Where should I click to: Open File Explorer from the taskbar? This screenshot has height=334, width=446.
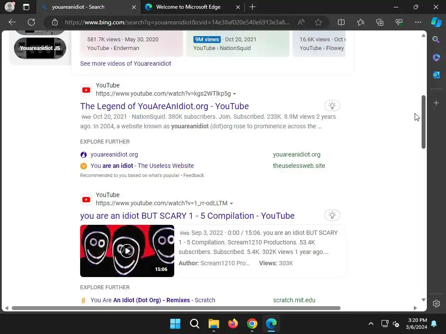[x=213, y=324]
